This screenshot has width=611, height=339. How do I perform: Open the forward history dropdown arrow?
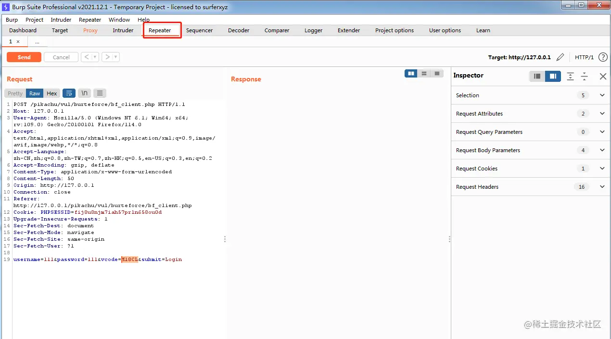(116, 57)
